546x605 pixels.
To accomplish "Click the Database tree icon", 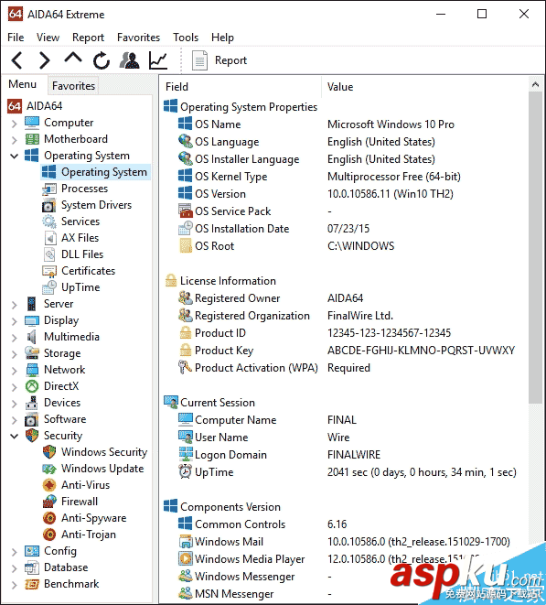I will (x=32, y=567).
